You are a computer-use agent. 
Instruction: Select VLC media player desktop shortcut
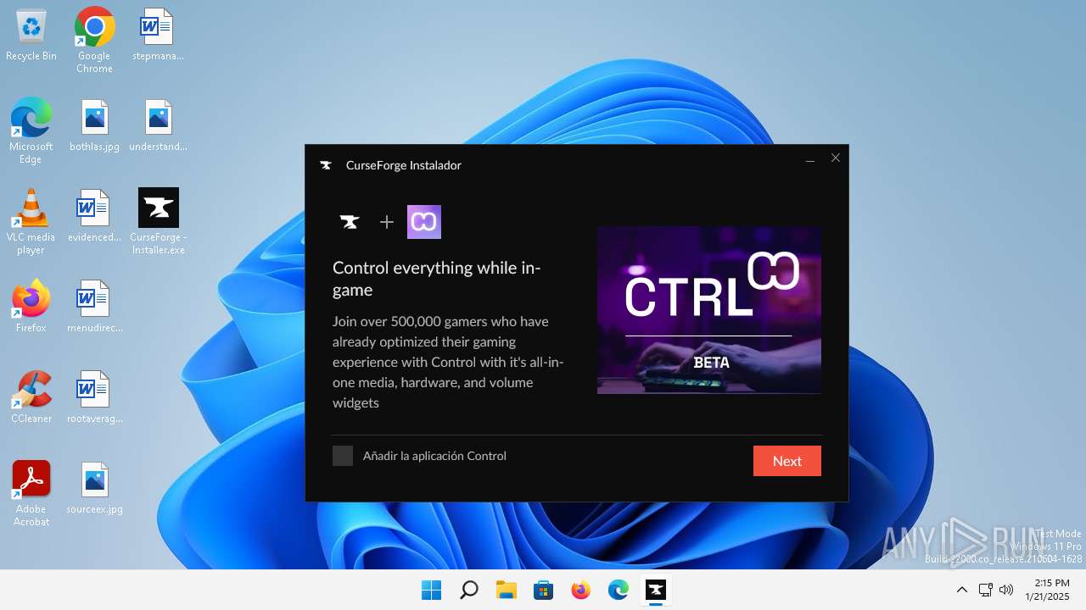point(31,222)
